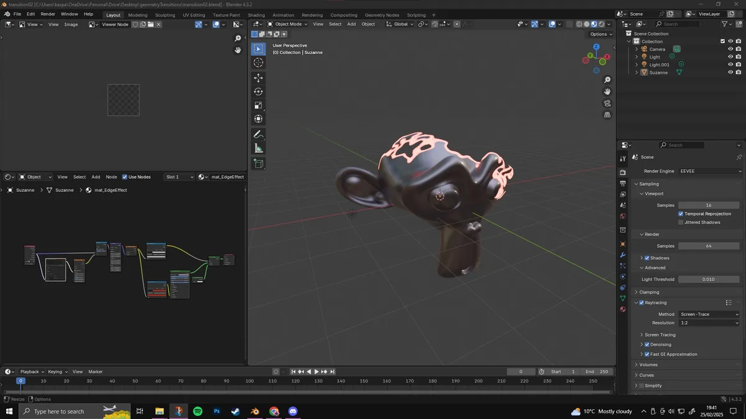Expand the Camera item in outliner
Screen dimensions: 746x419
[637, 49]
